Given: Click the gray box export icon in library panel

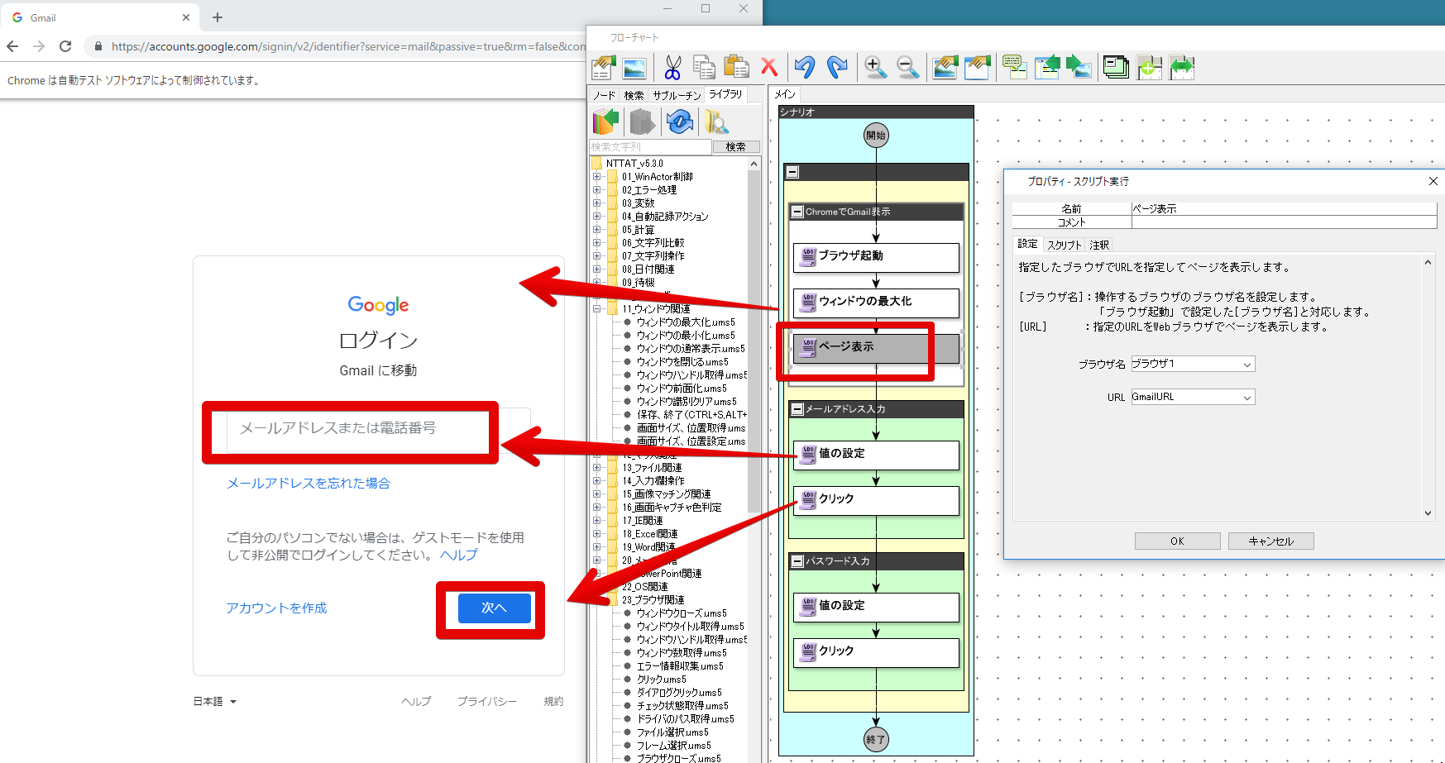Looking at the screenshot, I should [642, 122].
